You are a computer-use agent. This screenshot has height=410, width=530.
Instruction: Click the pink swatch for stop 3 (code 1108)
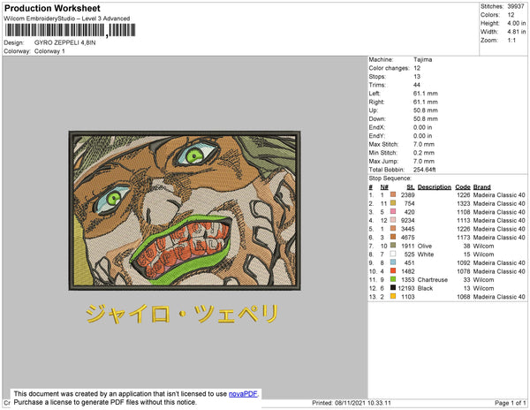click(393, 211)
